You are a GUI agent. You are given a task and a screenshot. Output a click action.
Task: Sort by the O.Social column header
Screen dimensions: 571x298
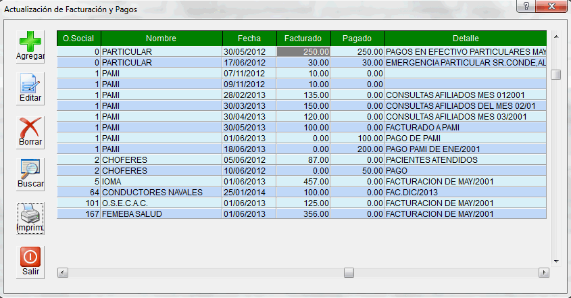pos(78,39)
